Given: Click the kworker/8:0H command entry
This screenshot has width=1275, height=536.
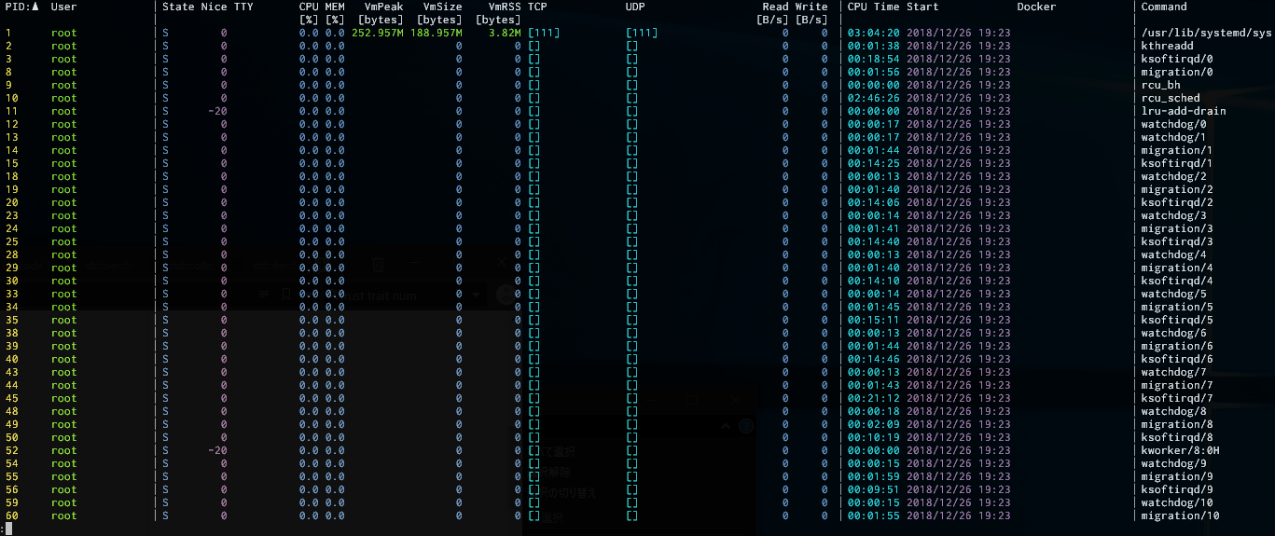Looking at the screenshot, I should pyautogui.click(x=1180, y=451).
